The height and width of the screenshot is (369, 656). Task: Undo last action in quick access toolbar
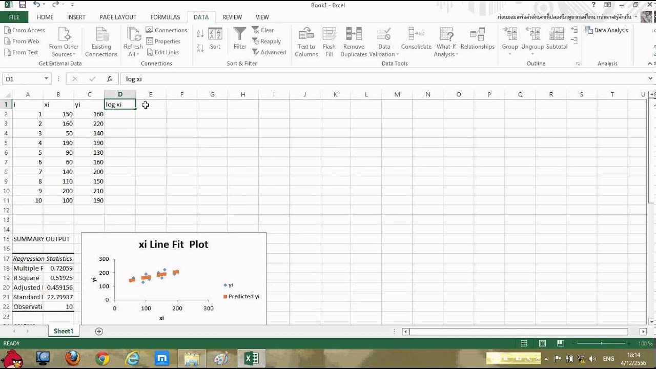click(36, 5)
